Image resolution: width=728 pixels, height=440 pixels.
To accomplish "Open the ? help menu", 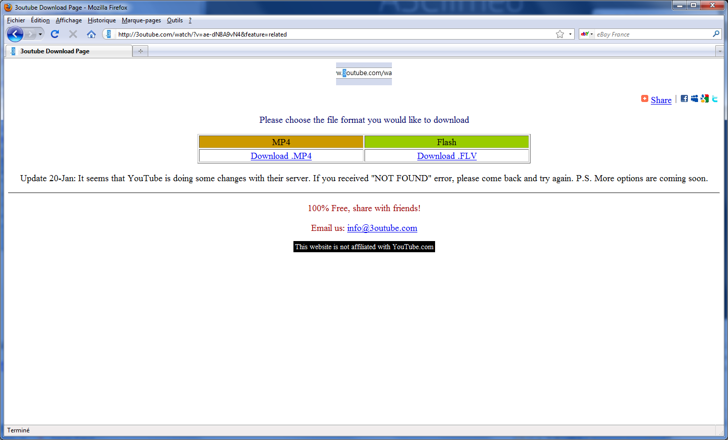I will coord(190,20).
